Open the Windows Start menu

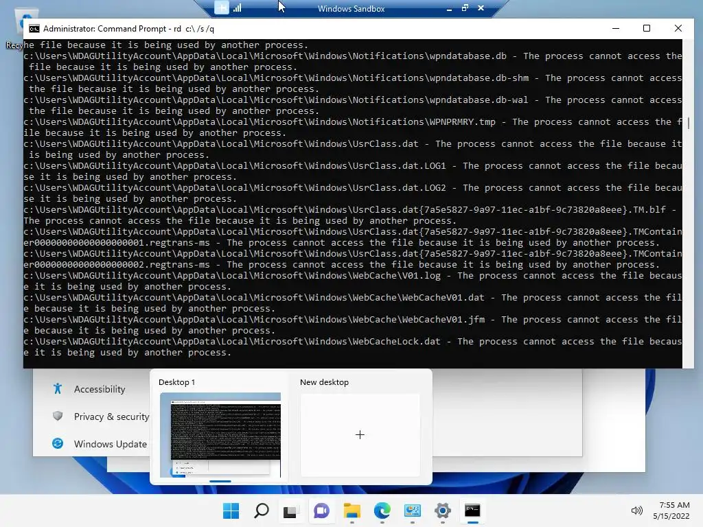[231, 511]
